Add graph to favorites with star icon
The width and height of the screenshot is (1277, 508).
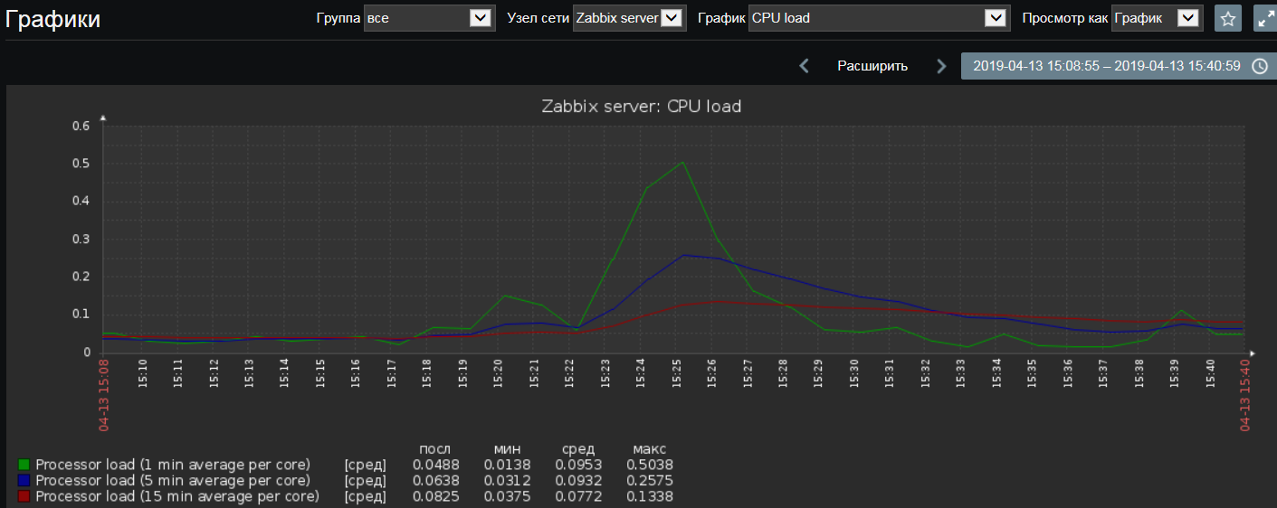(1227, 18)
